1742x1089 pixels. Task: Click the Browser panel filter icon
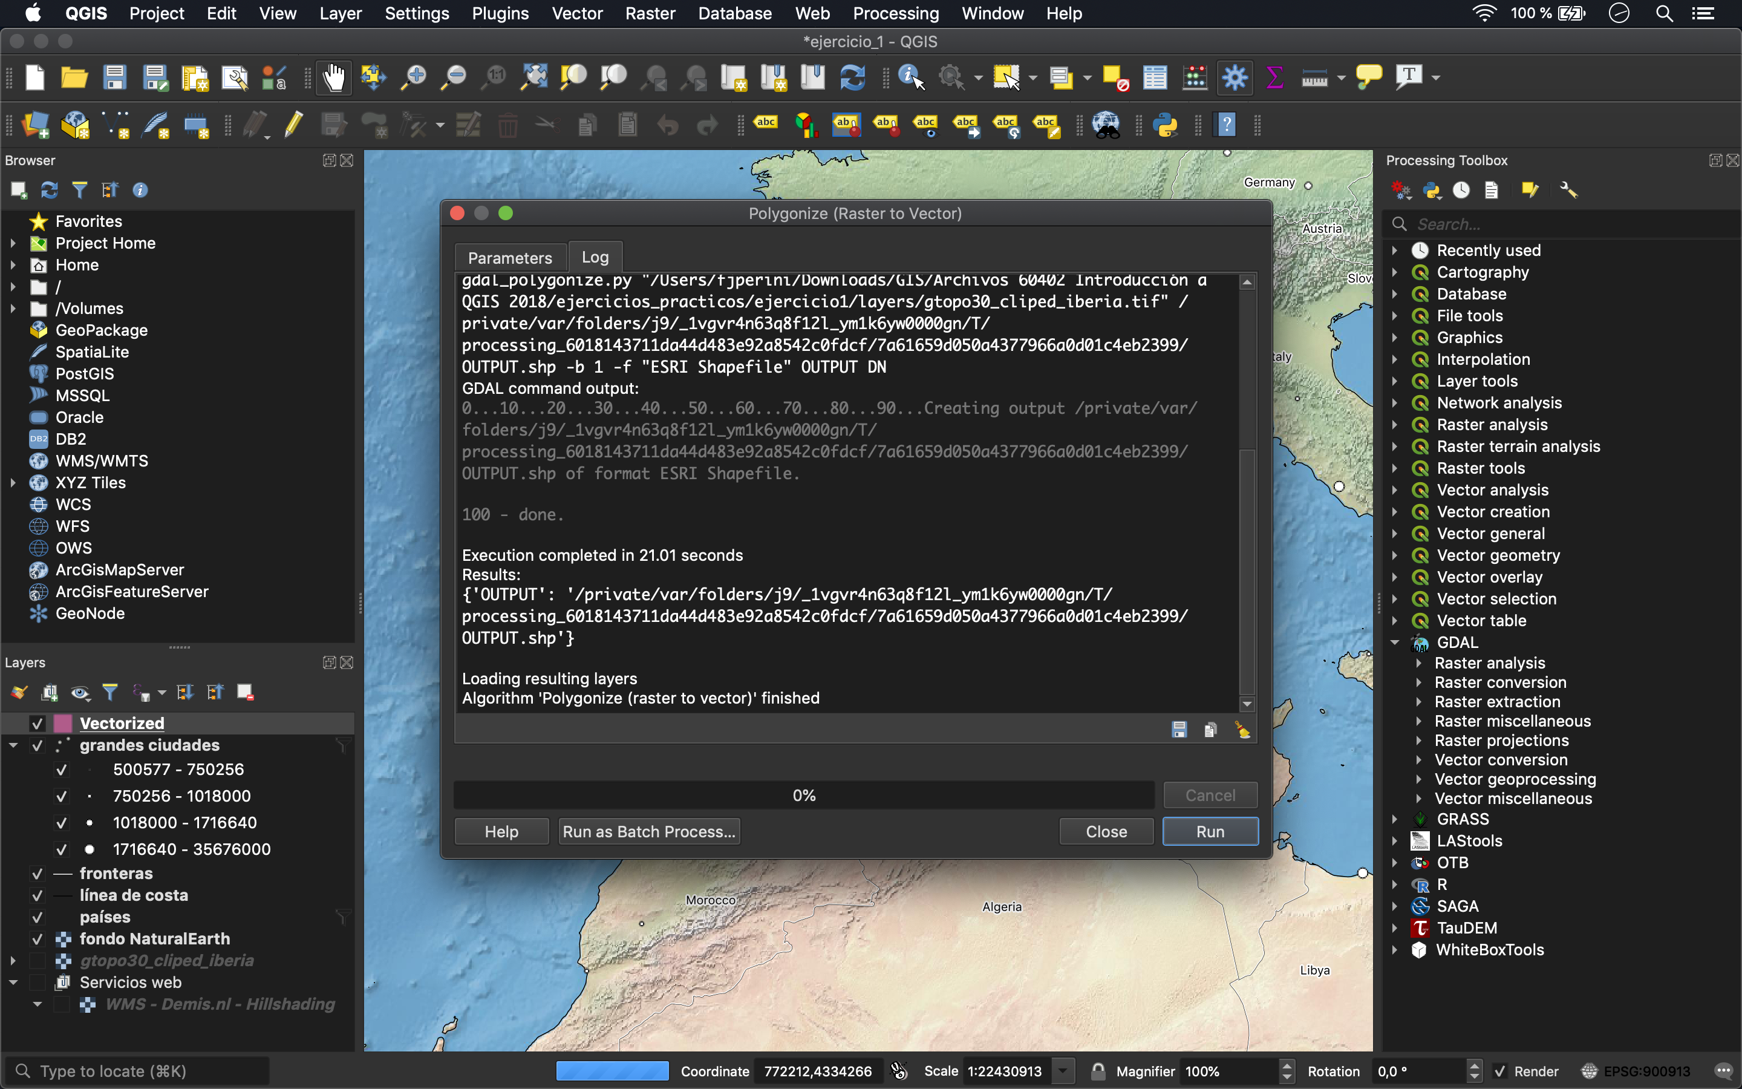coord(79,190)
